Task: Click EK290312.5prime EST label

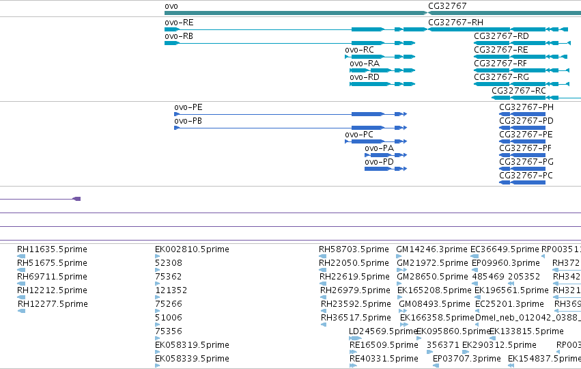Action: click(x=499, y=345)
